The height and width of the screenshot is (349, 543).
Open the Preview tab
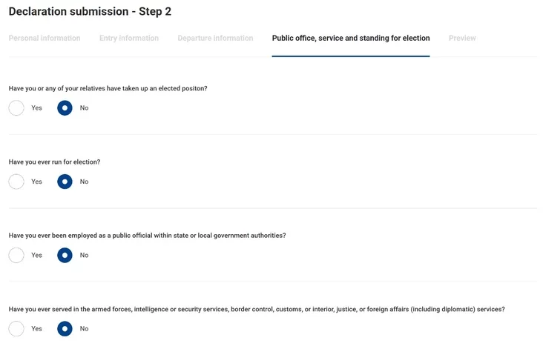pyautogui.click(x=462, y=39)
